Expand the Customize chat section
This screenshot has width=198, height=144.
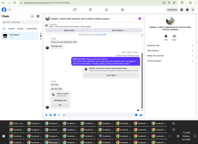pos(170,45)
